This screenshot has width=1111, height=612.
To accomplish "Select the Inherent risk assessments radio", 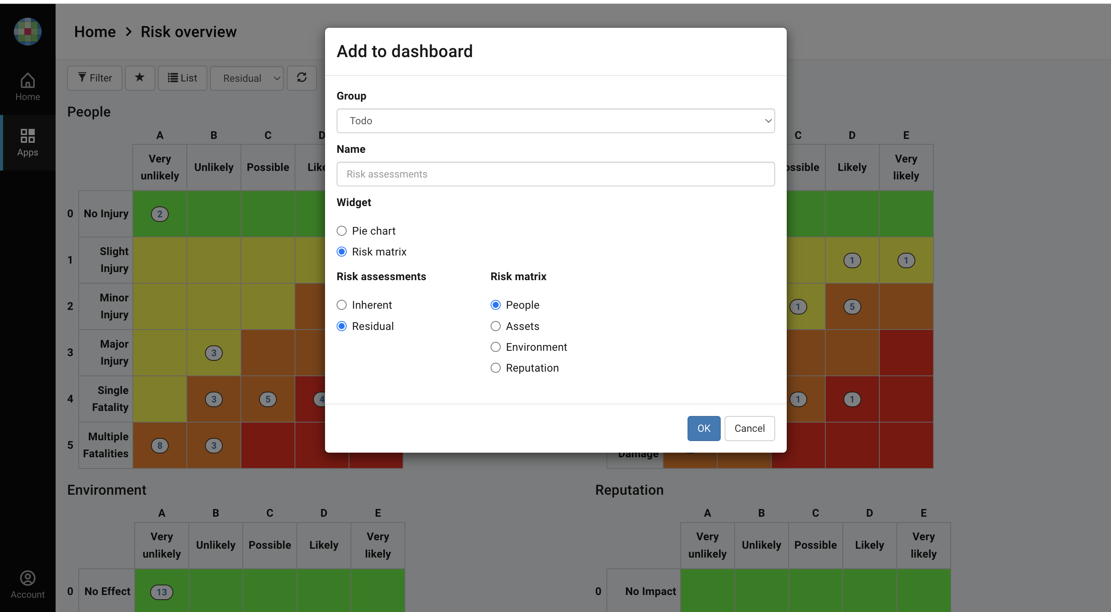I will coord(342,305).
